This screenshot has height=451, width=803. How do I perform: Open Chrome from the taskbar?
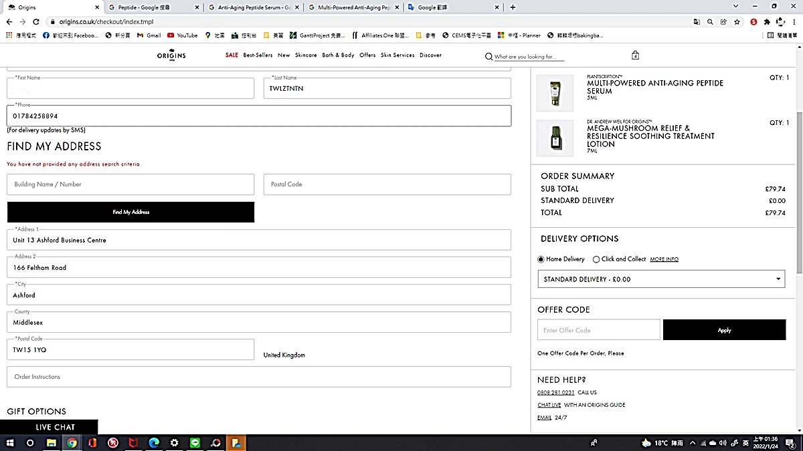pyautogui.click(x=72, y=442)
